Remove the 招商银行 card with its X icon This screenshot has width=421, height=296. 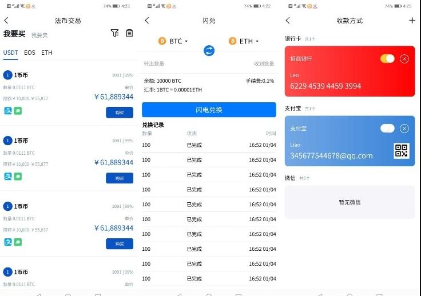[x=404, y=59]
